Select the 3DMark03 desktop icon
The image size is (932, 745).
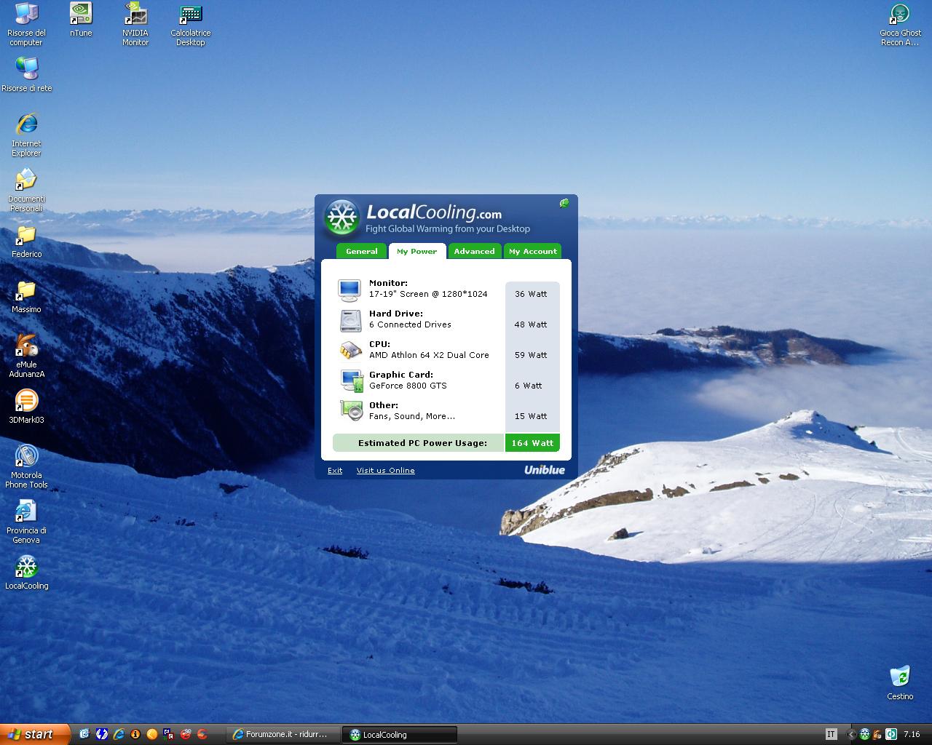click(26, 407)
